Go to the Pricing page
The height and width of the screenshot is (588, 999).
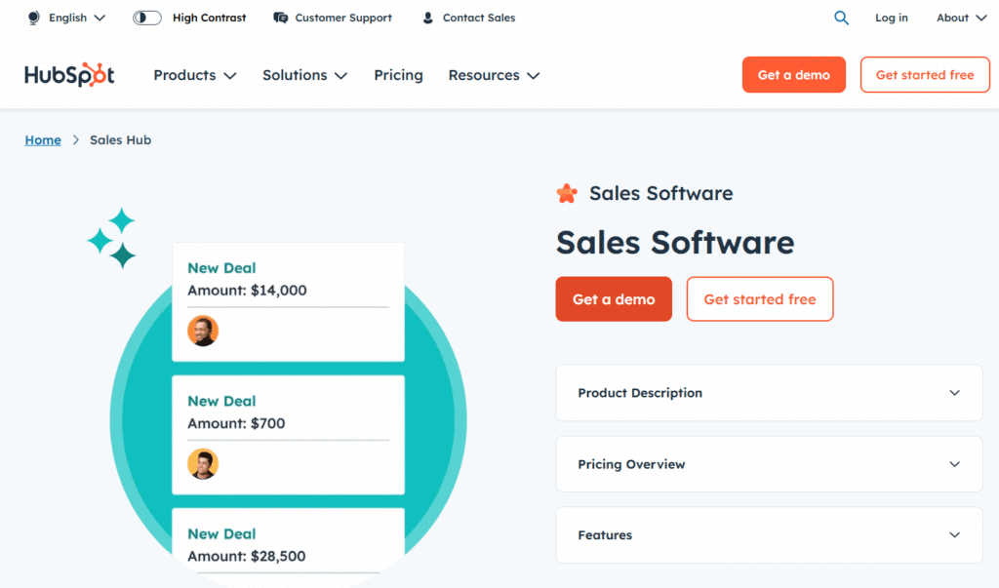(398, 75)
